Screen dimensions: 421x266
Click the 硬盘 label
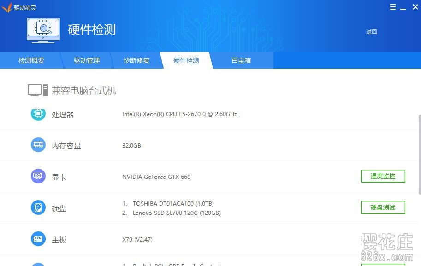59,208
